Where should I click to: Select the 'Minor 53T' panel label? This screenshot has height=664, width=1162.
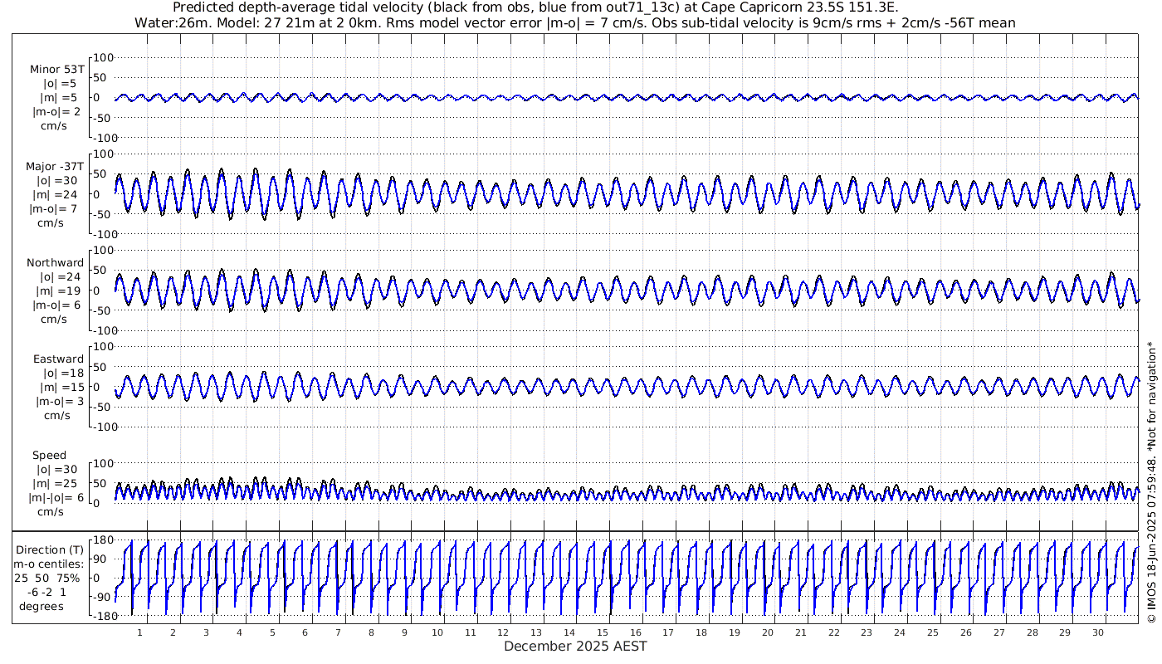[56, 70]
